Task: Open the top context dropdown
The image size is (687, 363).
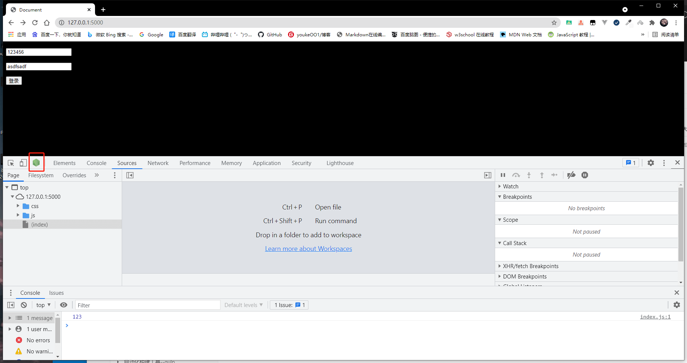Action: [43, 305]
